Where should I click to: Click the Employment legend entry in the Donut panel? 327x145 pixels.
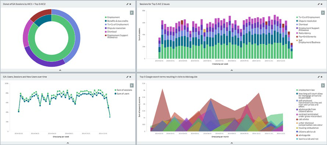click(x=112, y=17)
